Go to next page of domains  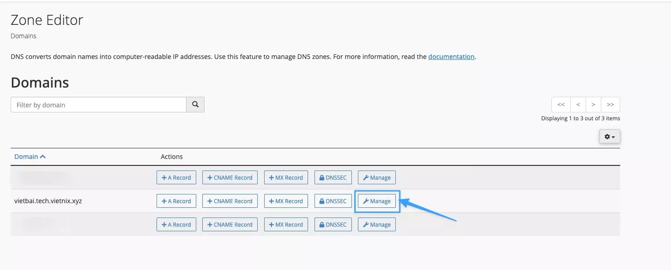(593, 105)
